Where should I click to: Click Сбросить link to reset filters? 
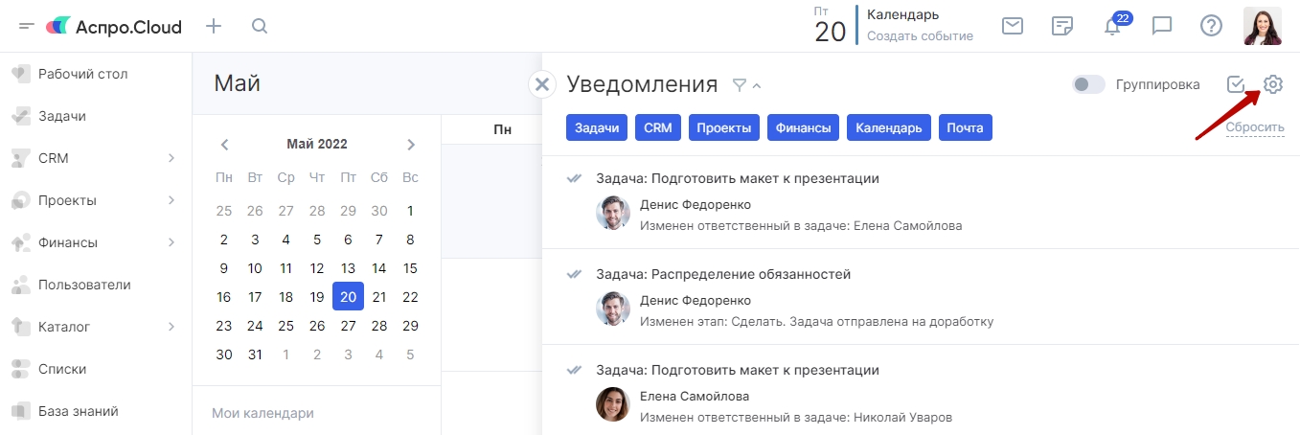pyautogui.click(x=1255, y=127)
